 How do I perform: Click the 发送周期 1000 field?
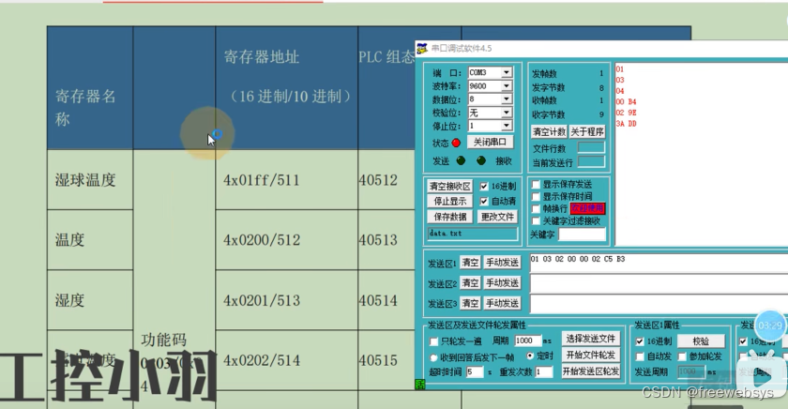tap(691, 371)
